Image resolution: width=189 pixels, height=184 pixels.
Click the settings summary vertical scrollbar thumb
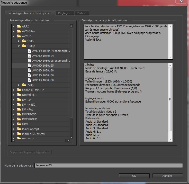click(170, 99)
